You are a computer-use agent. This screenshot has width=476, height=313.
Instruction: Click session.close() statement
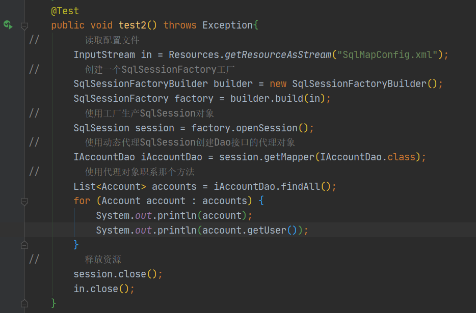click(118, 274)
